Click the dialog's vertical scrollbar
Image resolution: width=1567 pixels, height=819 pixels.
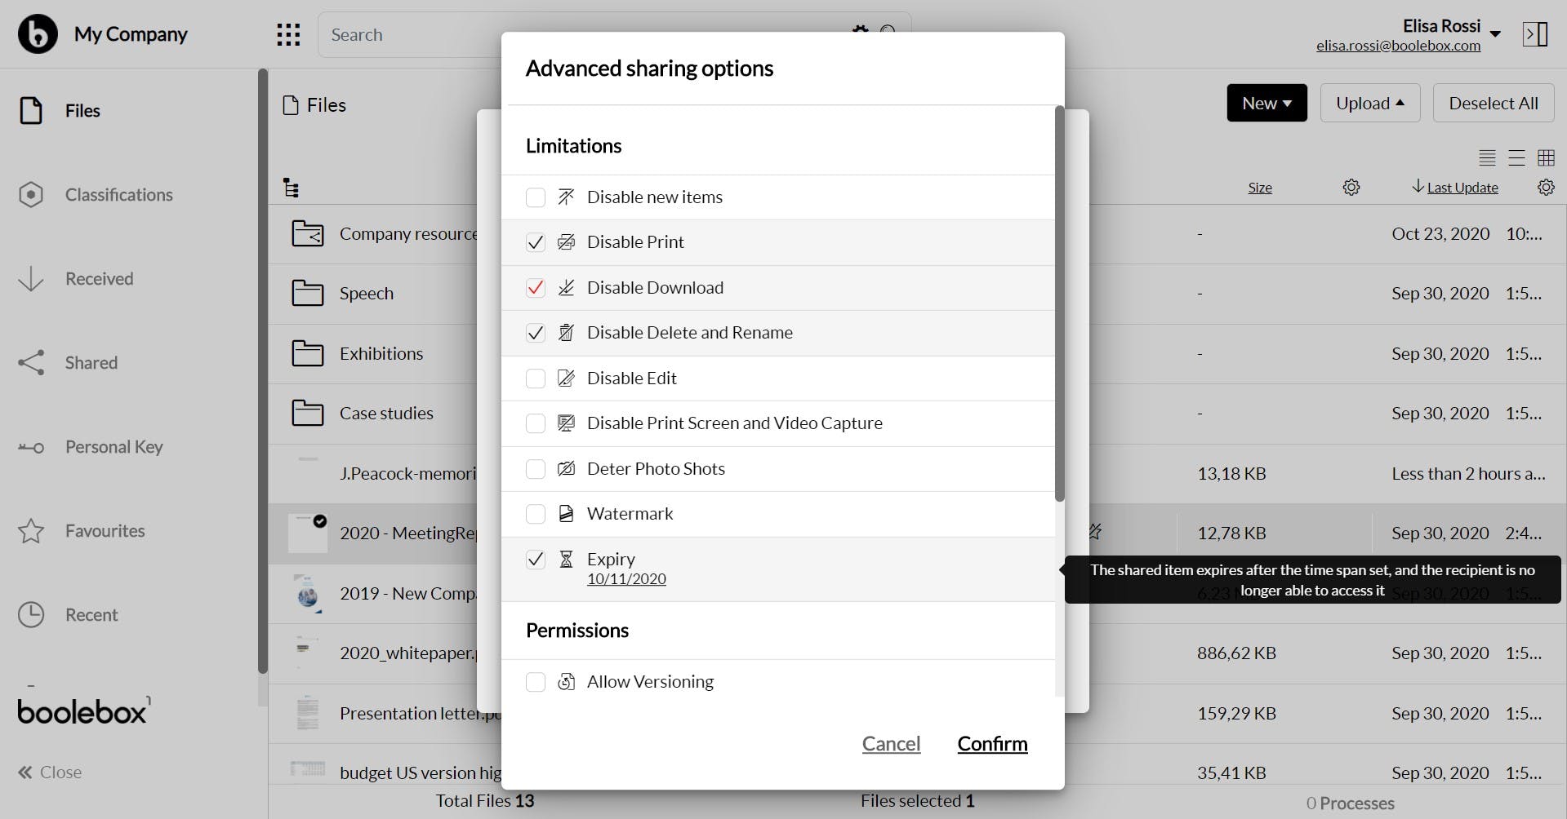[1060, 303]
